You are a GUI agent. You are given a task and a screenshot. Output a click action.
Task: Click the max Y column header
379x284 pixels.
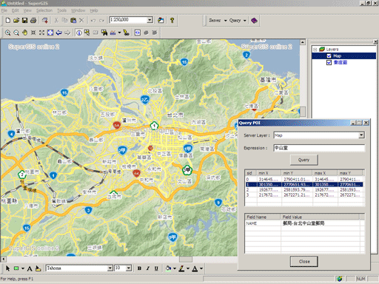(x=349, y=173)
